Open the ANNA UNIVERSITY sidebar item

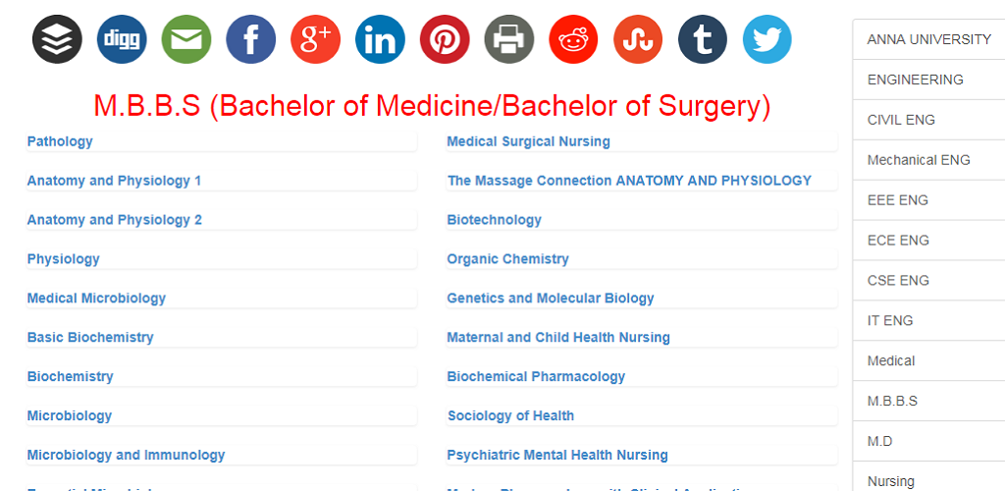pos(928,39)
